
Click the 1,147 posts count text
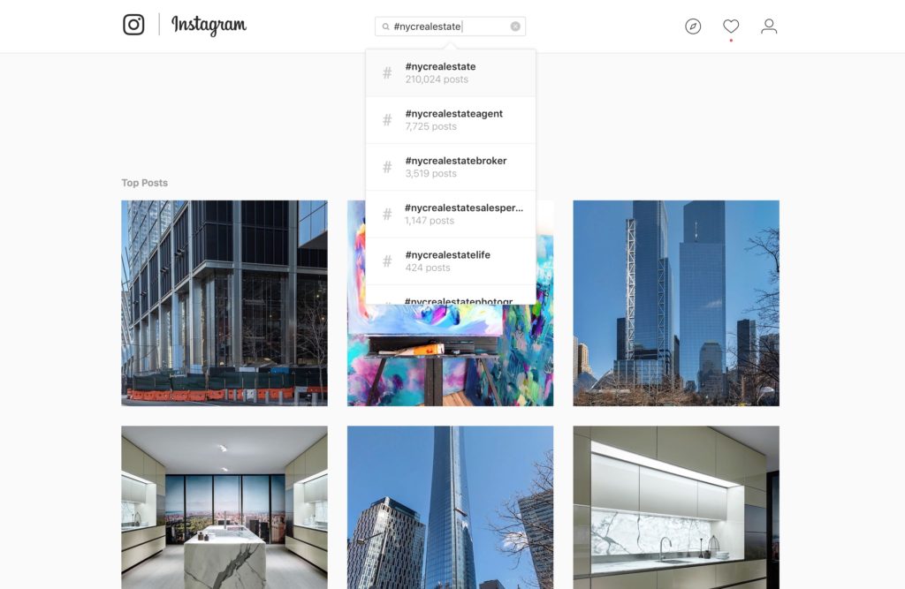[x=430, y=221]
